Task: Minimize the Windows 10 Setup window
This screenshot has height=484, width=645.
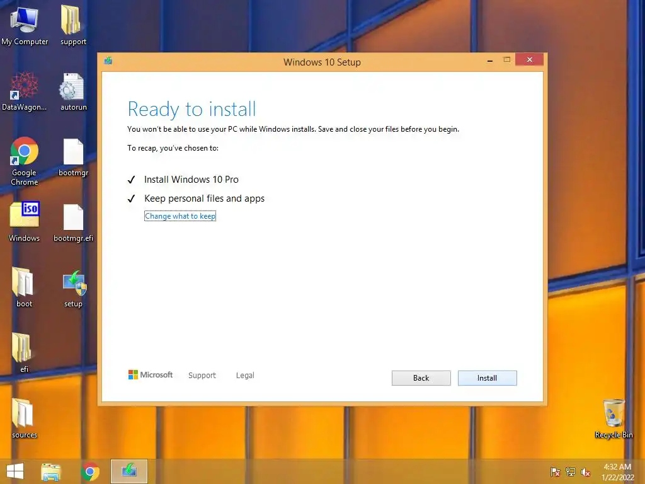Action: (490, 60)
